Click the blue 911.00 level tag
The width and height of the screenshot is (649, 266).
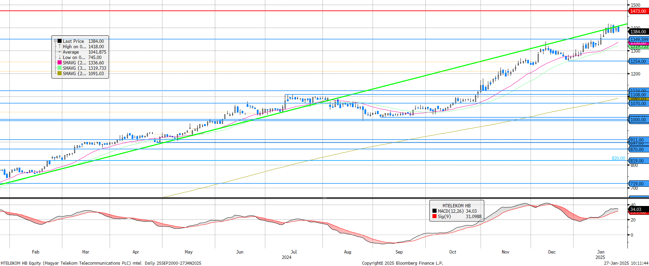(638, 140)
